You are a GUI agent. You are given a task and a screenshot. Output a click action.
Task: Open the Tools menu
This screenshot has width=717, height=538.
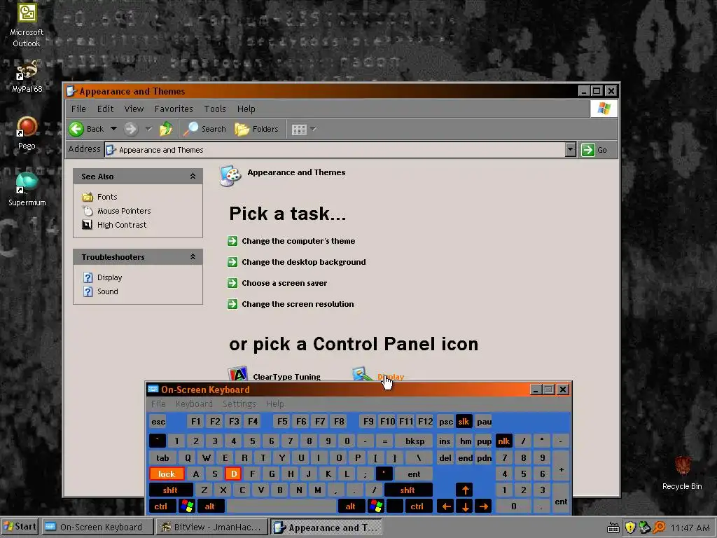tap(215, 109)
